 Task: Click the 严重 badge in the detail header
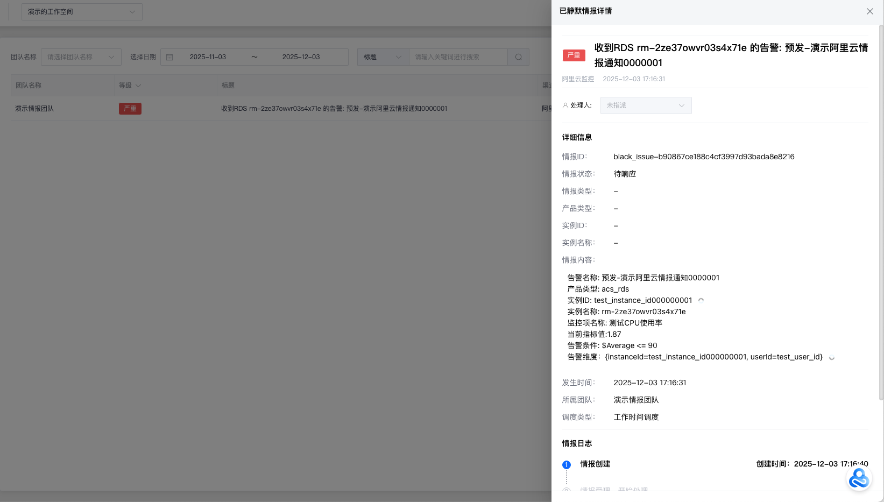(574, 55)
